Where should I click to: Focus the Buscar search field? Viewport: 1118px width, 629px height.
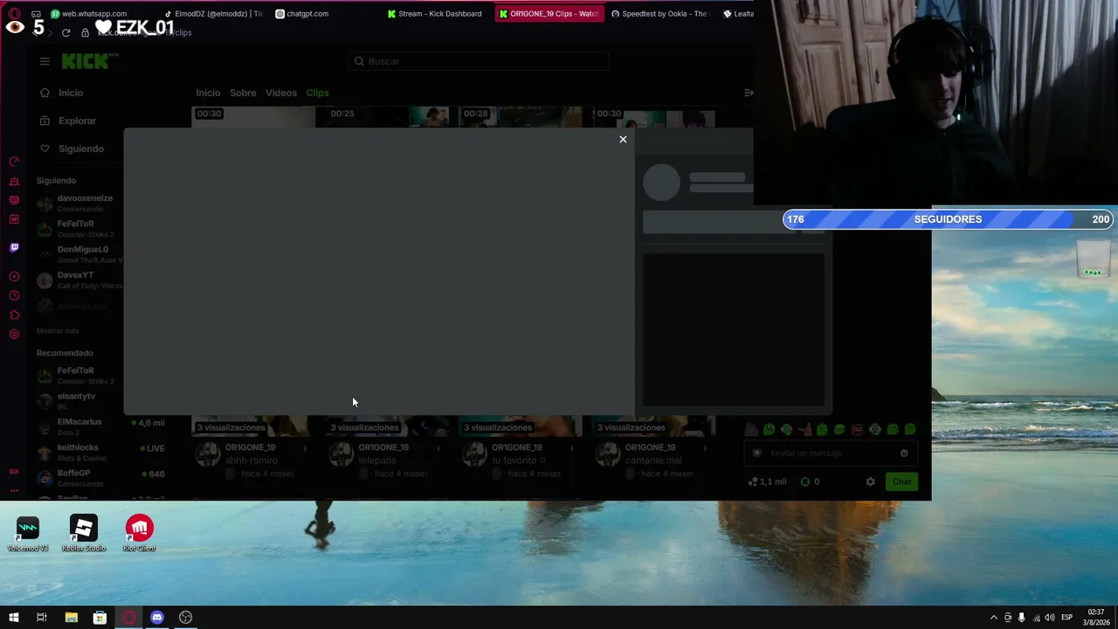(478, 61)
